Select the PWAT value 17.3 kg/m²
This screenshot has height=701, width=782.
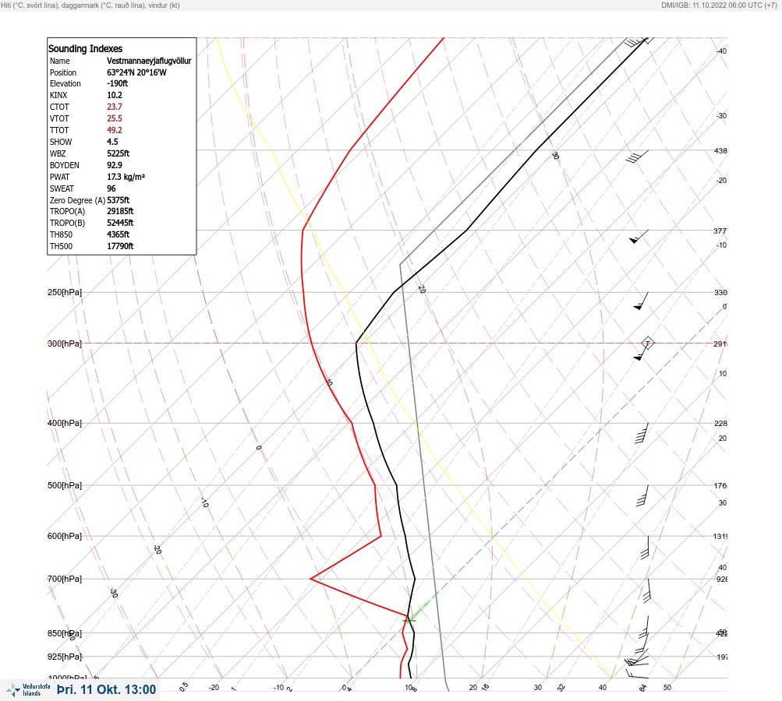[126, 177]
